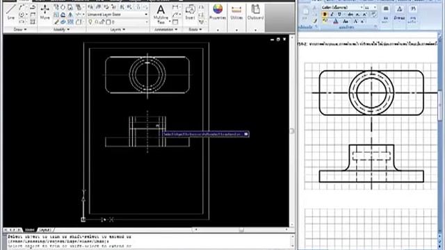Click the Erase pencil icon in Modify
445x250 pixels.
[57, 22]
